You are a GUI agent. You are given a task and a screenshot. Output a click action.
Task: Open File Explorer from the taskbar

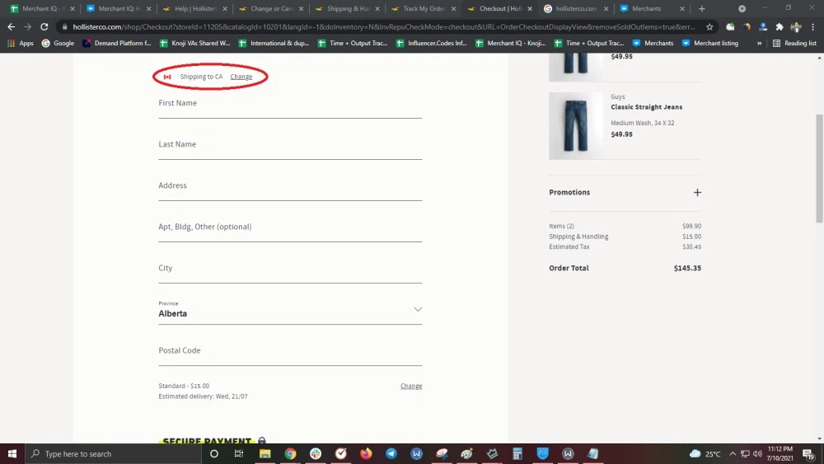point(265,453)
